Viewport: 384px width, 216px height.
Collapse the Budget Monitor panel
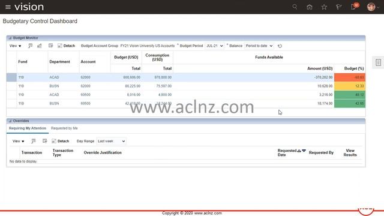click(x=10, y=38)
